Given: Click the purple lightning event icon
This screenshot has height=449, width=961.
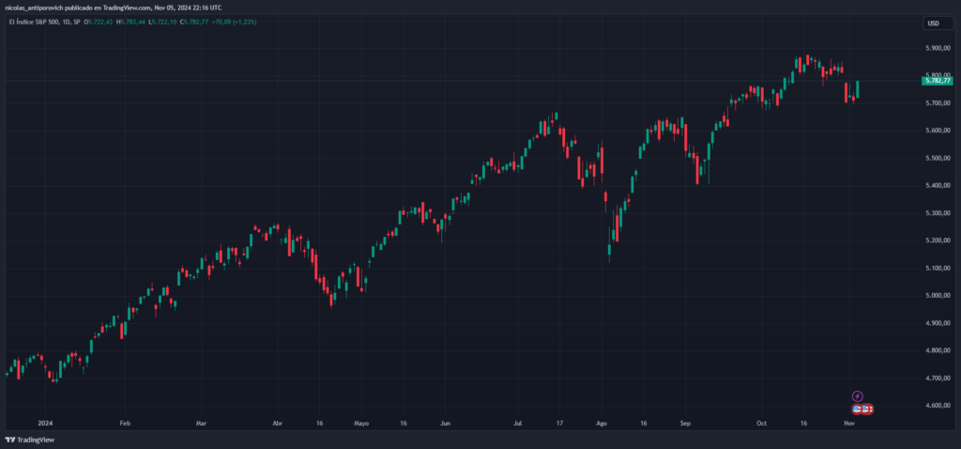Looking at the screenshot, I should (x=856, y=396).
